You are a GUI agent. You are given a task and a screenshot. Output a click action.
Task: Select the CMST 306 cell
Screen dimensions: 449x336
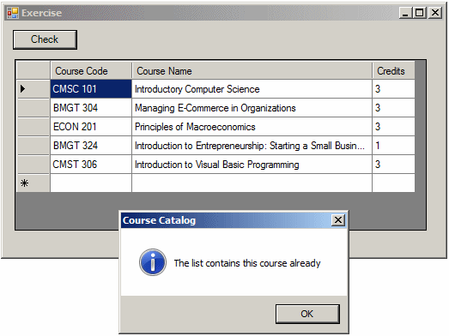(x=91, y=165)
